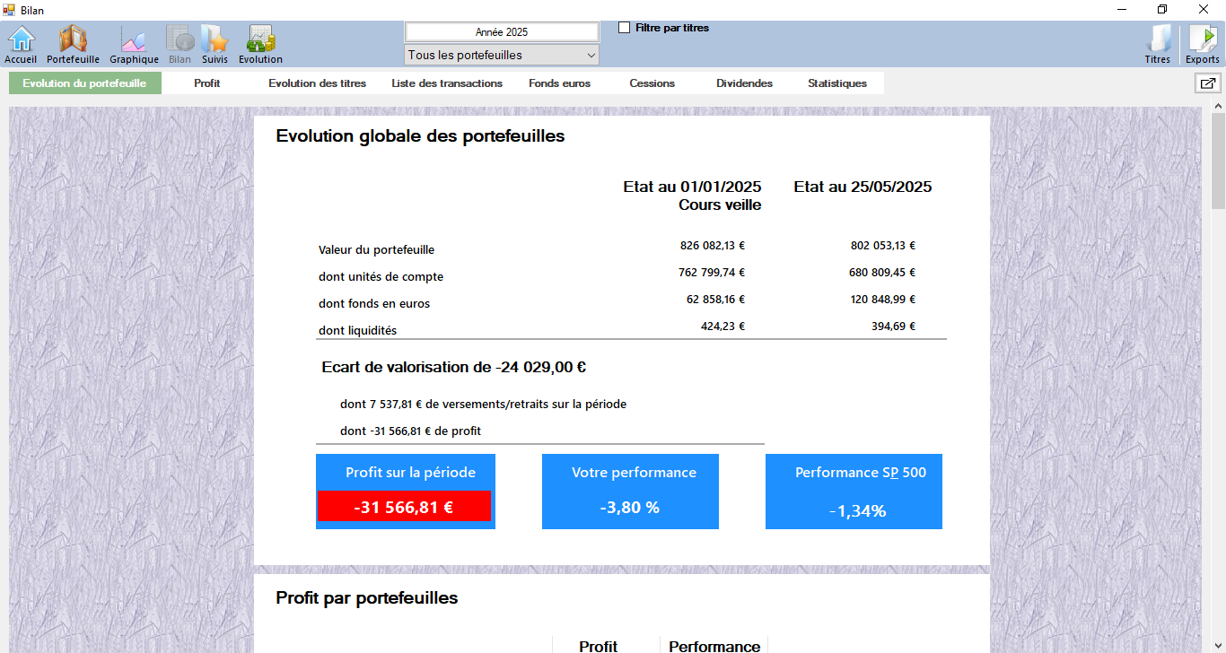Viewport: 1226px width, 653px height.
Task: Open the Graphique chart view
Action: 134,44
